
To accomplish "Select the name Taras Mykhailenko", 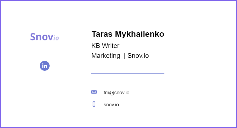I will (x=128, y=34).
